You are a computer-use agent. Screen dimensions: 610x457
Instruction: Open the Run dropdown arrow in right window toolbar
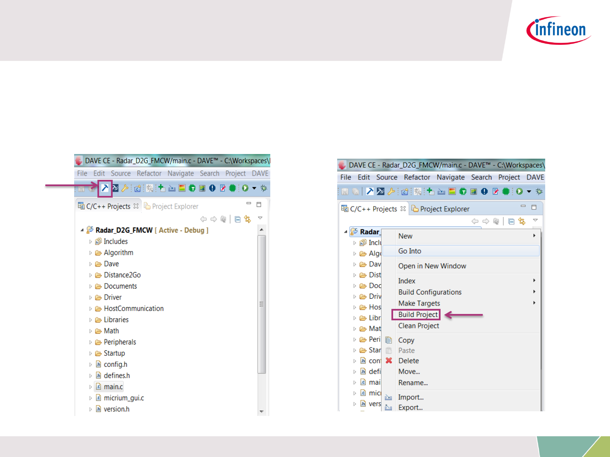point(529,192)
